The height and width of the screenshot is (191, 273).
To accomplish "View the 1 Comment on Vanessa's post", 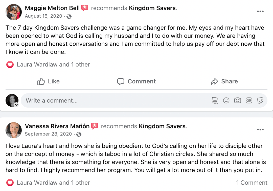I will (252, 183).
